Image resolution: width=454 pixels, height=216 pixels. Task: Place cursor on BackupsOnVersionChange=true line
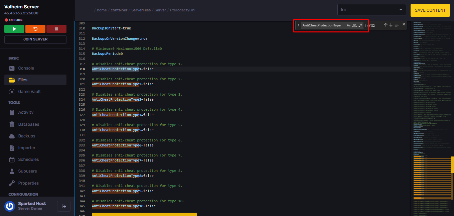(120, 39)
